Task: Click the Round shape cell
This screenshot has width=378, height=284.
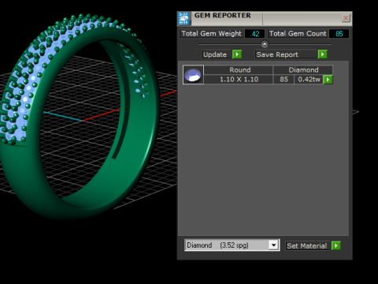Action: tap(239, 70)
